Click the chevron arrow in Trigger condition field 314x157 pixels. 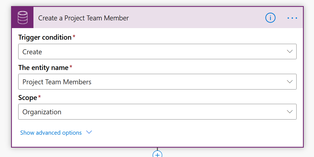coord(290,52)
